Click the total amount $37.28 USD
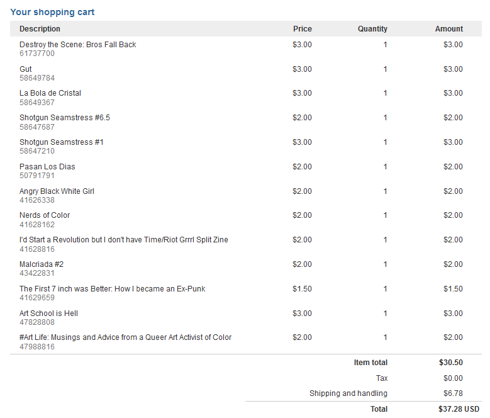Viewport: 490px width, 418px height. pyautogui.click(x=459, y=409)
